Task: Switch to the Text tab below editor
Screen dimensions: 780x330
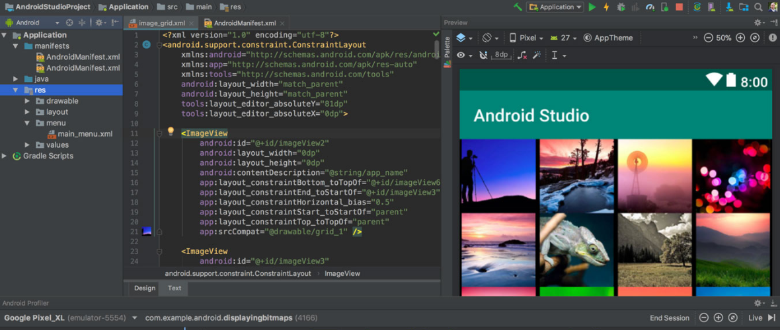Action: pos(175,288)
